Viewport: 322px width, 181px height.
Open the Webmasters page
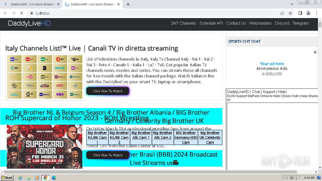point(260,23)
